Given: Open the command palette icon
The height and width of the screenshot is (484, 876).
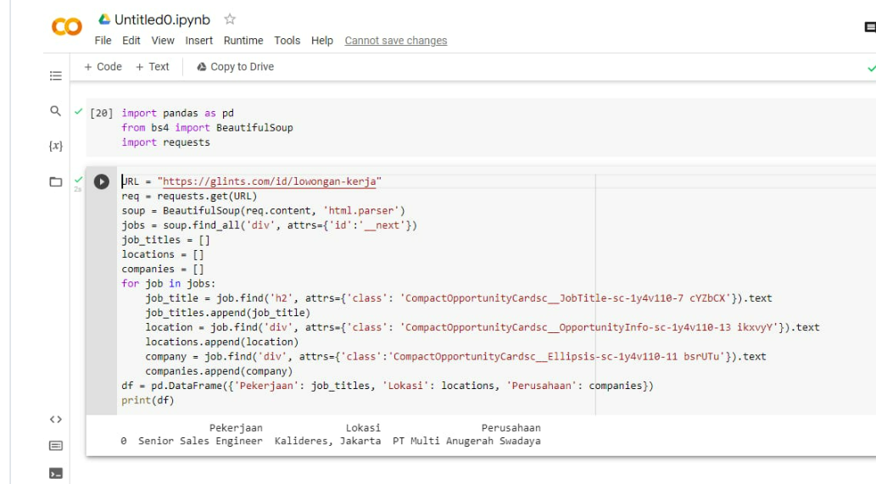Looking at the screenshot, I should (55, 446).
